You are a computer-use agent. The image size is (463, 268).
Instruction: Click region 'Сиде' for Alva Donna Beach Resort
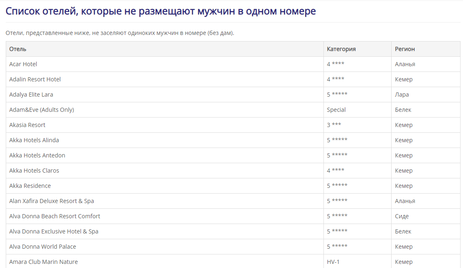pyautogui.click(x=402, y=216)
